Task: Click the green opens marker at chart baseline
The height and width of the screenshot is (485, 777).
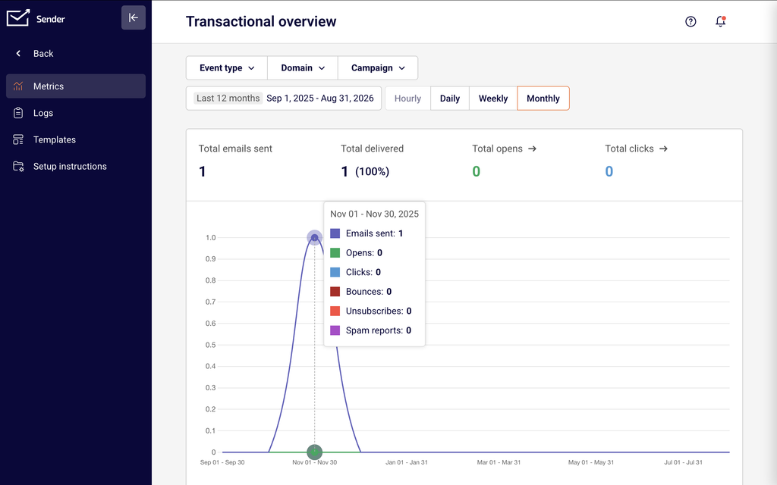Action: tap(314, 452)
